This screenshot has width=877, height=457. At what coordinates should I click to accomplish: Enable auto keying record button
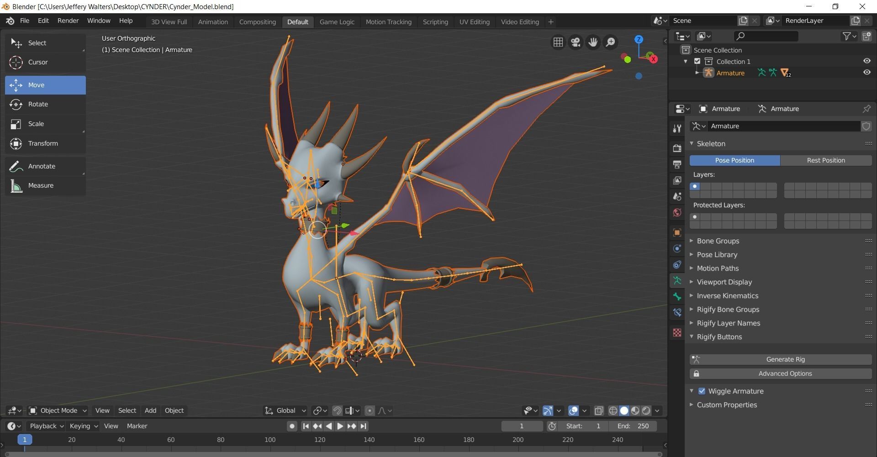(292, 426)
